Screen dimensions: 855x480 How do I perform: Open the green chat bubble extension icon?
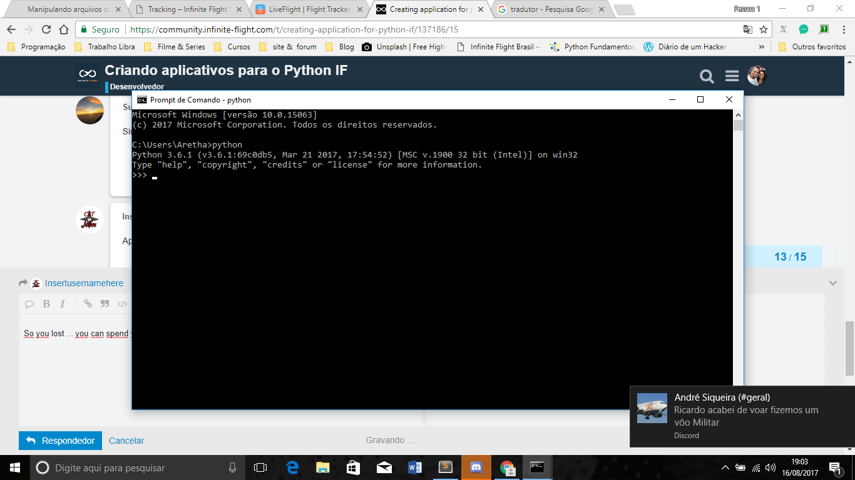tap(804, 29)
